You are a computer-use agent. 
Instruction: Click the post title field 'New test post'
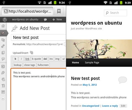point(38,37)
